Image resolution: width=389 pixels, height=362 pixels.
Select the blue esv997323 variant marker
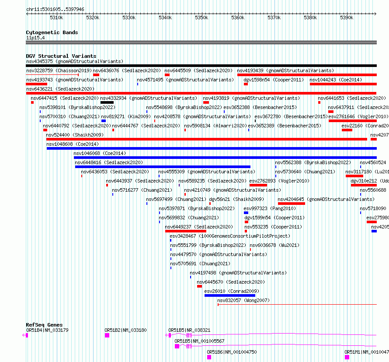tap(246, 213)
